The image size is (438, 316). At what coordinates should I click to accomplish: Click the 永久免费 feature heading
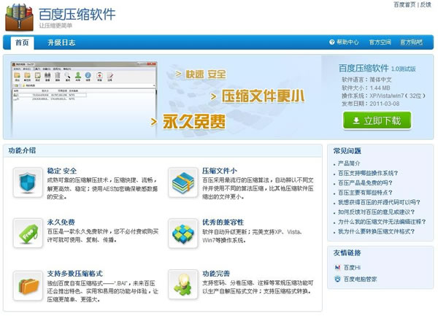[x=61, y=222]
